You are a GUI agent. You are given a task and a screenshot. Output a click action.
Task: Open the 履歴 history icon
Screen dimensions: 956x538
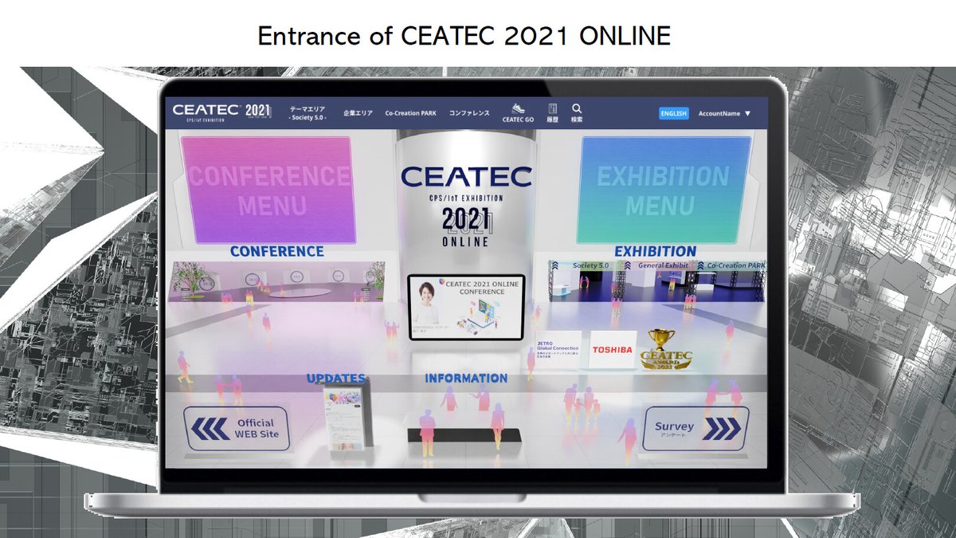pos(551,108)
